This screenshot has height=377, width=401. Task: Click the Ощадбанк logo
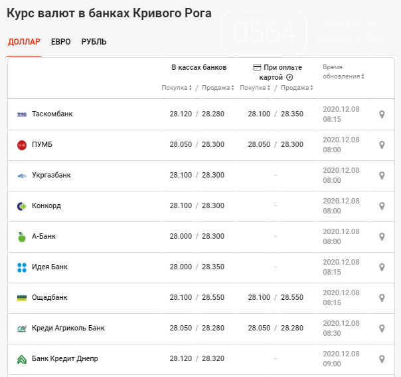coord(22,298)
